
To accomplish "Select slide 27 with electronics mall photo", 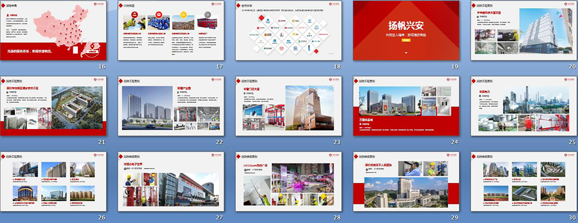I will (x=171, y=182).
